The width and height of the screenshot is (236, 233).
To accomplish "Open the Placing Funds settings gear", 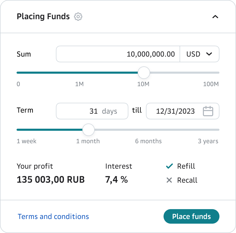I will (78, 17).
